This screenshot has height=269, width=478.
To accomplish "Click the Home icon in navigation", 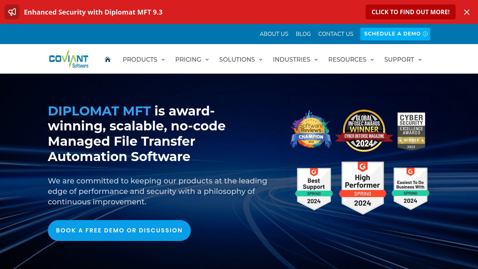I will click(x=108, y=59).
